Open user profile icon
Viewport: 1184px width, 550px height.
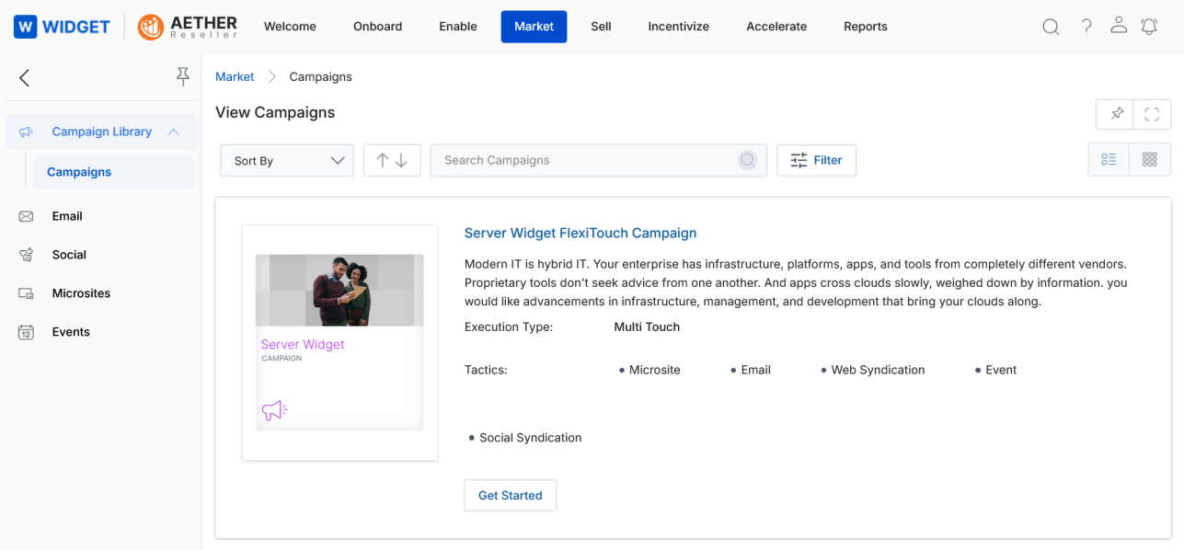pyautogui.click(x=1119, y=26)
